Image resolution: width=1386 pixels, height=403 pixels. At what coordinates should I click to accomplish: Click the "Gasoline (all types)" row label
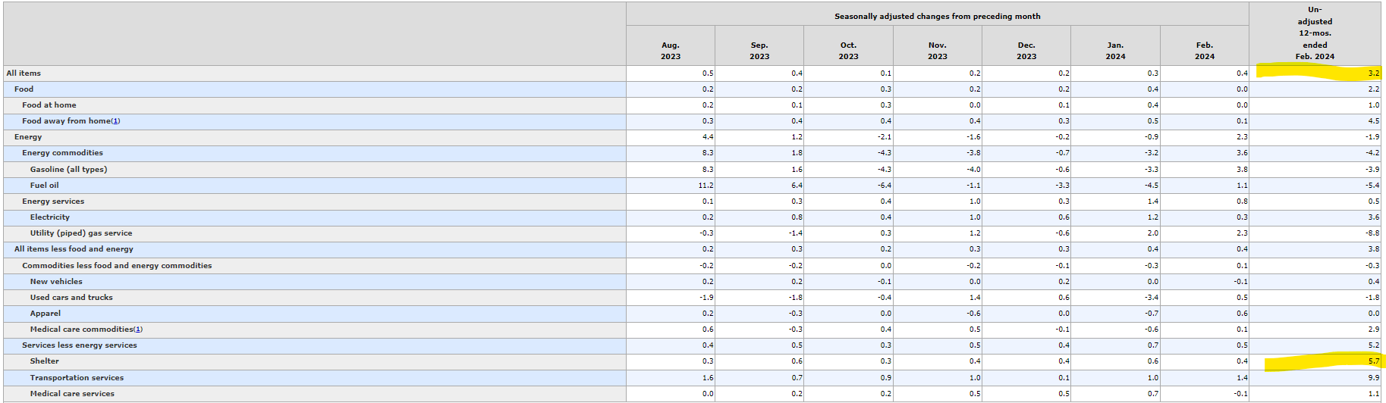(68, 170)
